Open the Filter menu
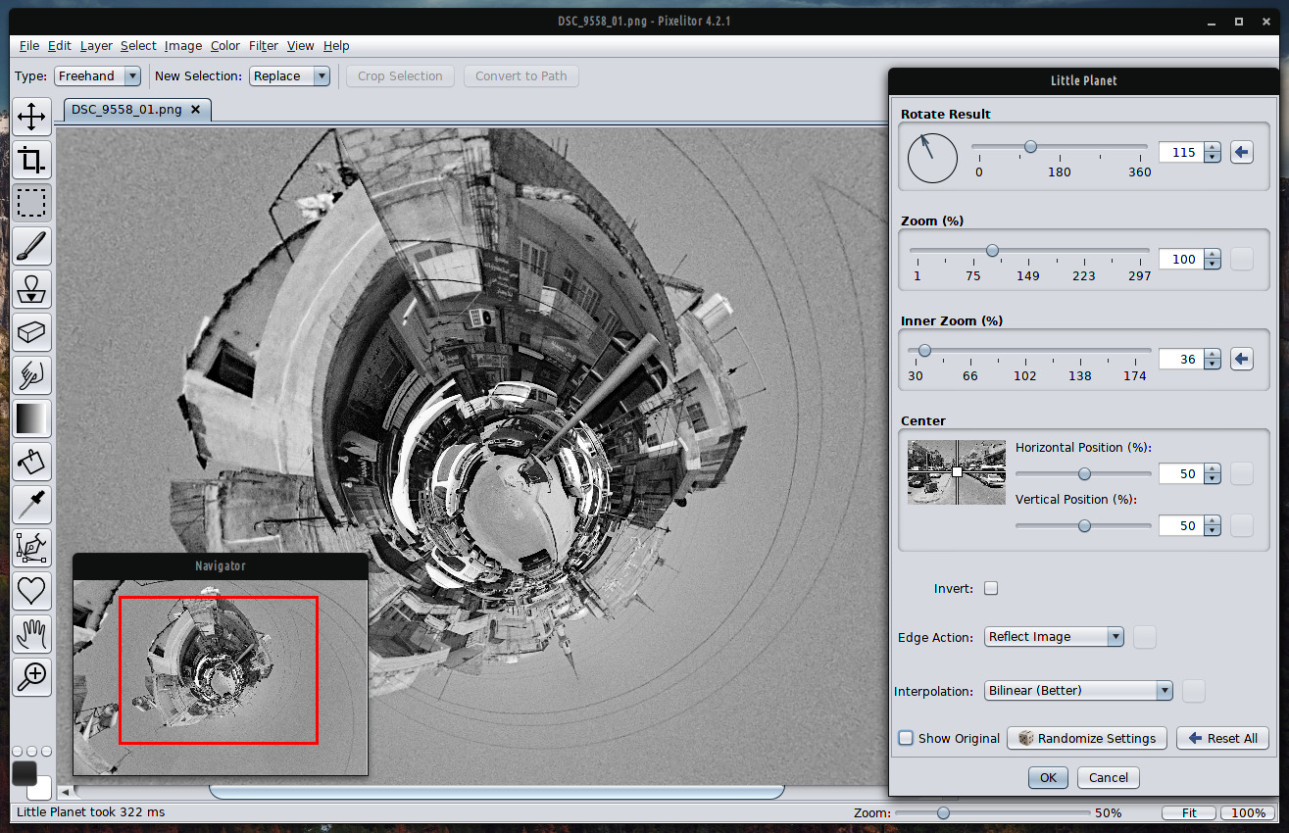Image resolution: width=1289 pixels, height=833 pixels. [264, 46]
